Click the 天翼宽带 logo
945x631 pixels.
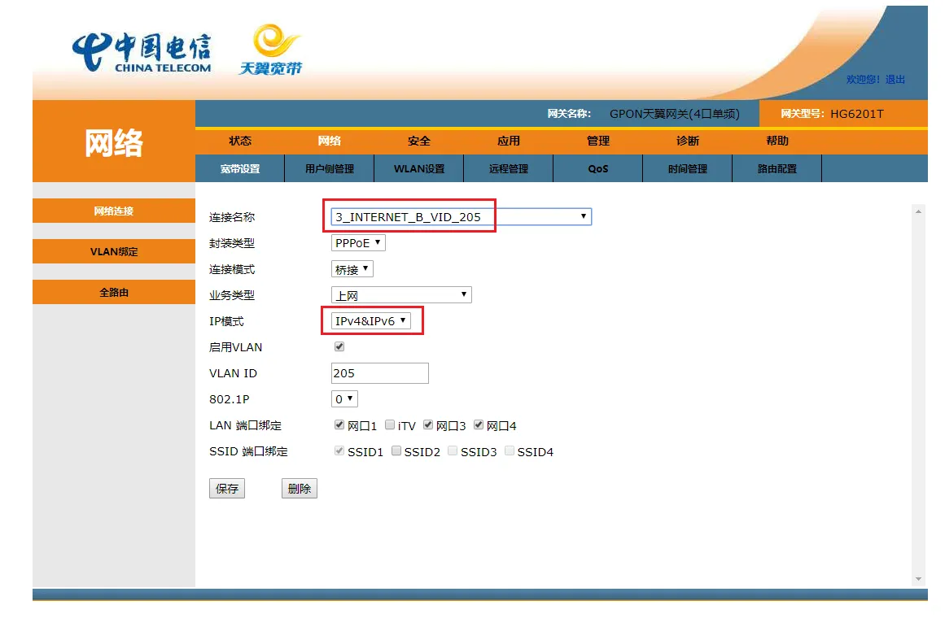click(270, 50)
